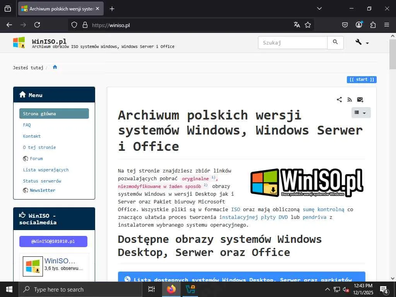The image size is (396, 297).
Task: Open the pendriva link
Action: [314, 217]
